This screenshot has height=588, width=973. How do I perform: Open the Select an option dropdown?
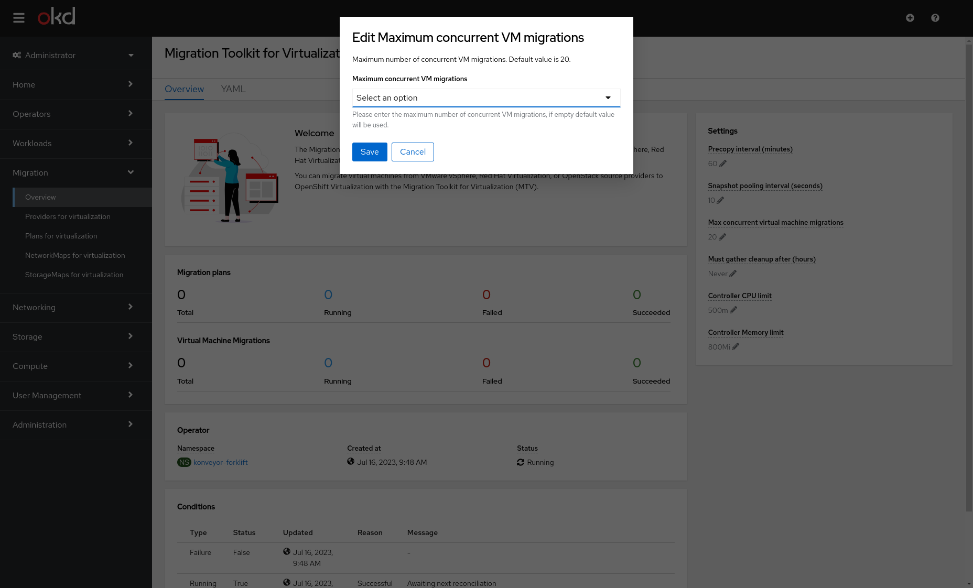tap(486, 98)
